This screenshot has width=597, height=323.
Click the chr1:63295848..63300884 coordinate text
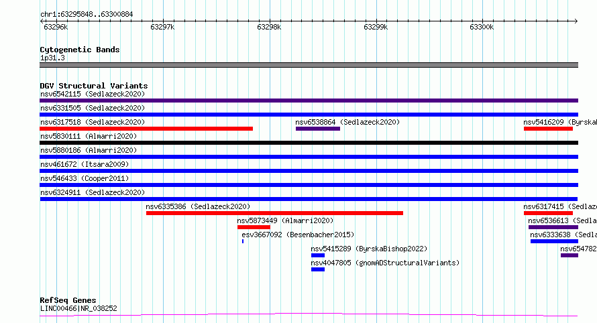click(87, 14)
